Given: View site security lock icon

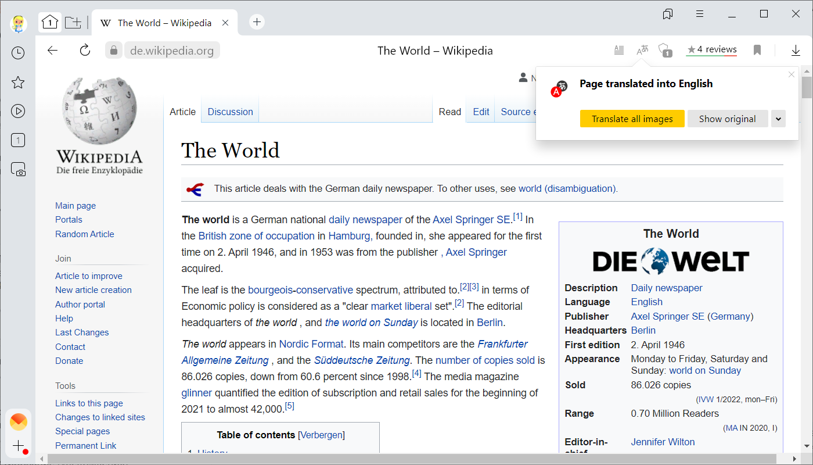Looking at the screenshot, I should 114,51.
